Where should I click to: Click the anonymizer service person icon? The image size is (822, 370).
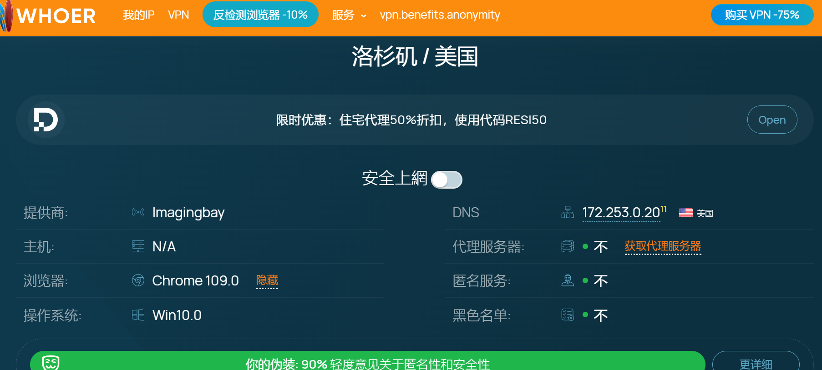click(x=568, y=280)
